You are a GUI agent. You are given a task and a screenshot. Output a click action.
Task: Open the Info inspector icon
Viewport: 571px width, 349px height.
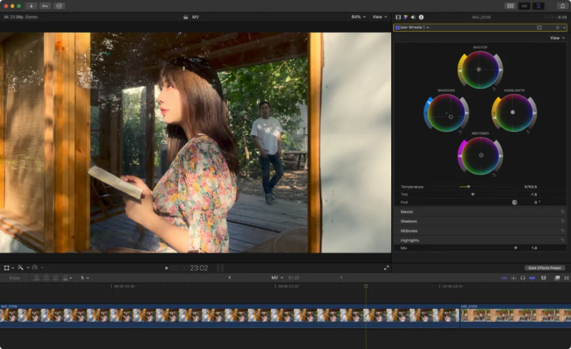(421, 17)
